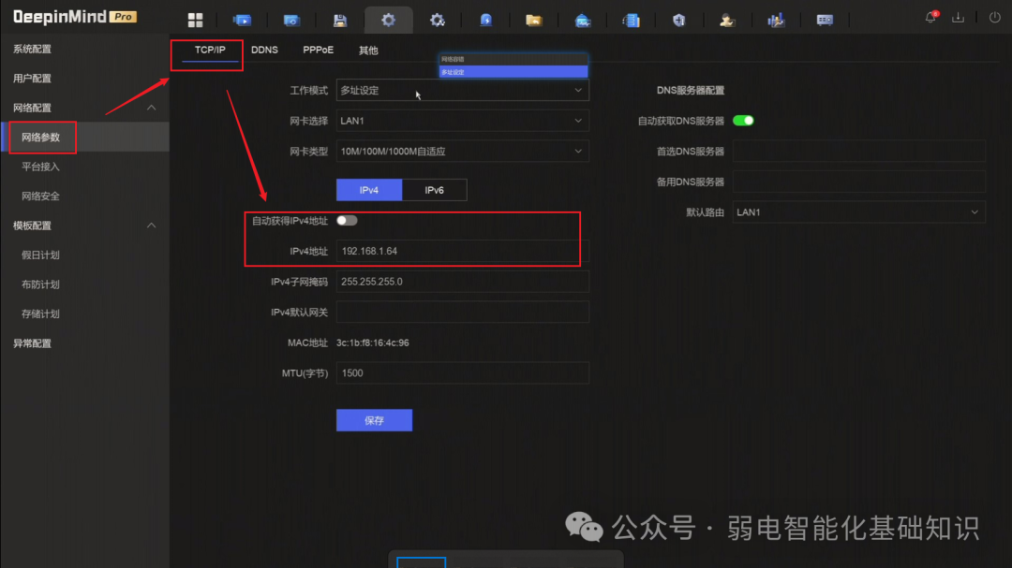
Task: Open the file management folder icon
Action: 534,20
